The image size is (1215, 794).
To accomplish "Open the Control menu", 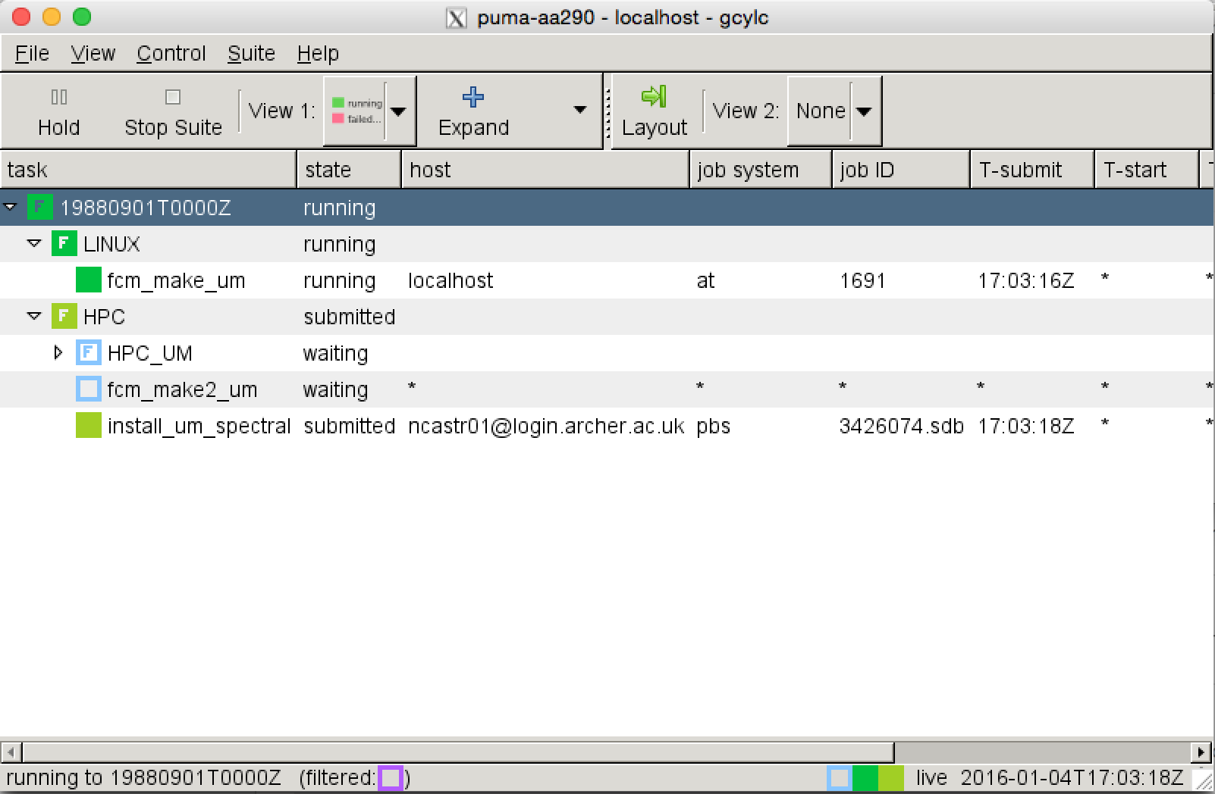I will (171, 54).
